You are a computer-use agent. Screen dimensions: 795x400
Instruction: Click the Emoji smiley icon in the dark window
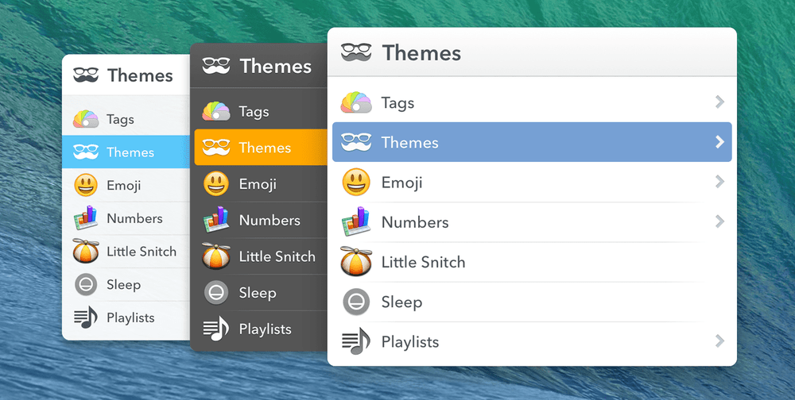point(216,184)
